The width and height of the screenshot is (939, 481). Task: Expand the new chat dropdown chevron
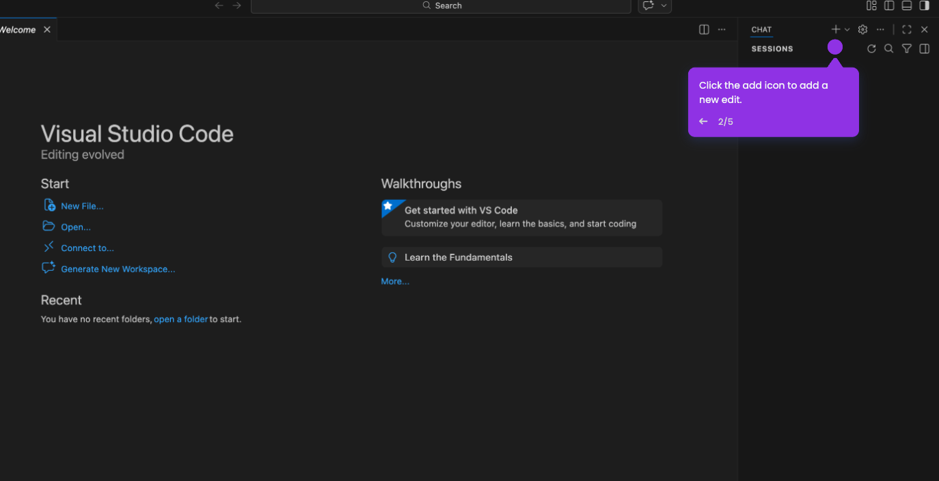click(x=847, y=29)
